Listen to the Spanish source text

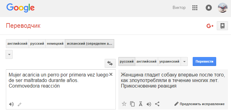(11, 104)
